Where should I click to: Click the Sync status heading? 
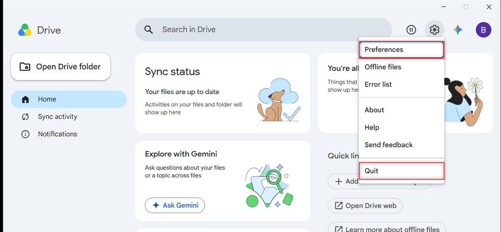[172, 71]
